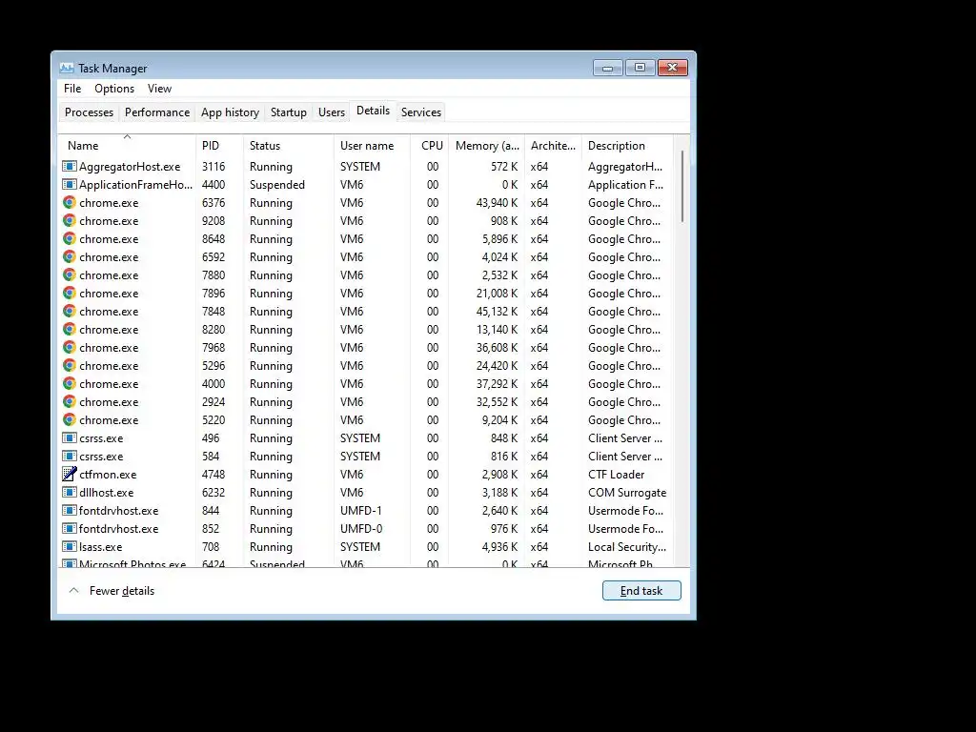Viewport: 976px width, 732px height.
Task: Select the CTF Loader description
Action: coord(617,474)
